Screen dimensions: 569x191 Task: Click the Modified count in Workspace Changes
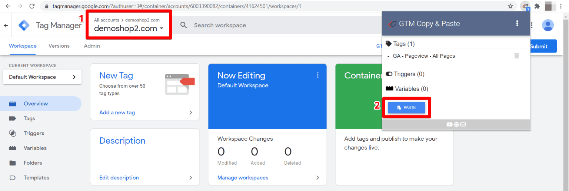(221, 151)
